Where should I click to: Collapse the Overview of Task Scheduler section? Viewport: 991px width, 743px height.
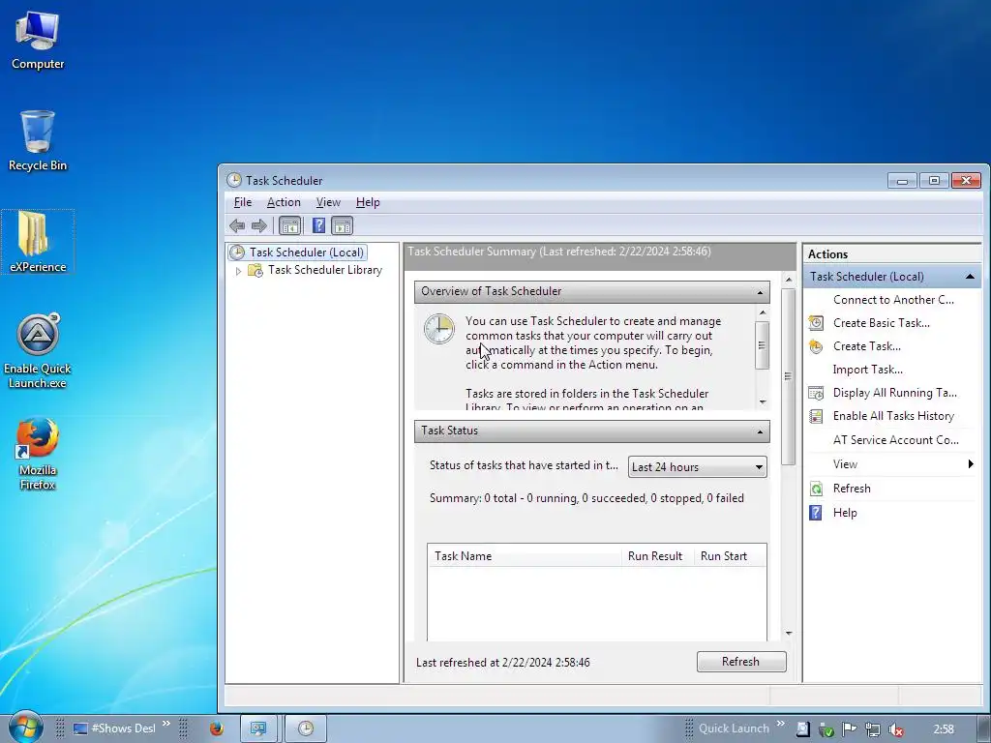[x=760, y=292]
